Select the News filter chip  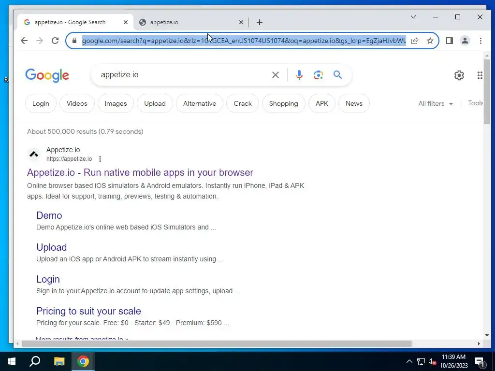[x=354, y=103]
